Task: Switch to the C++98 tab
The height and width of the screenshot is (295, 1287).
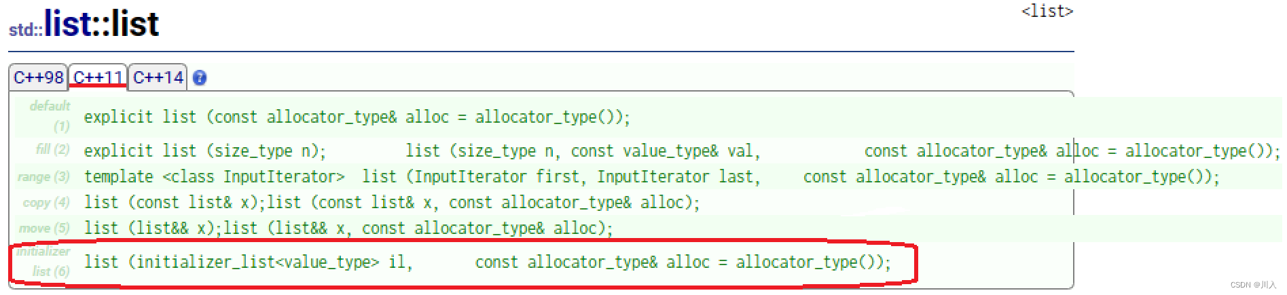Action: [x=39, y=77]
